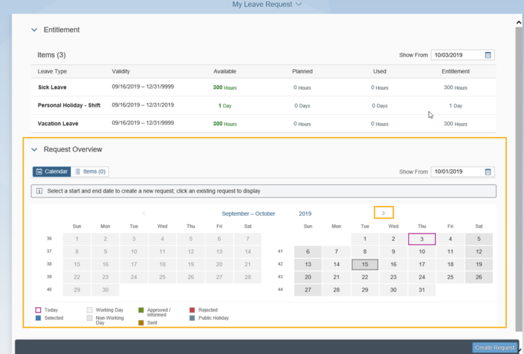Select October 3 marked as today
524x354 pixels.
[422, 239]
